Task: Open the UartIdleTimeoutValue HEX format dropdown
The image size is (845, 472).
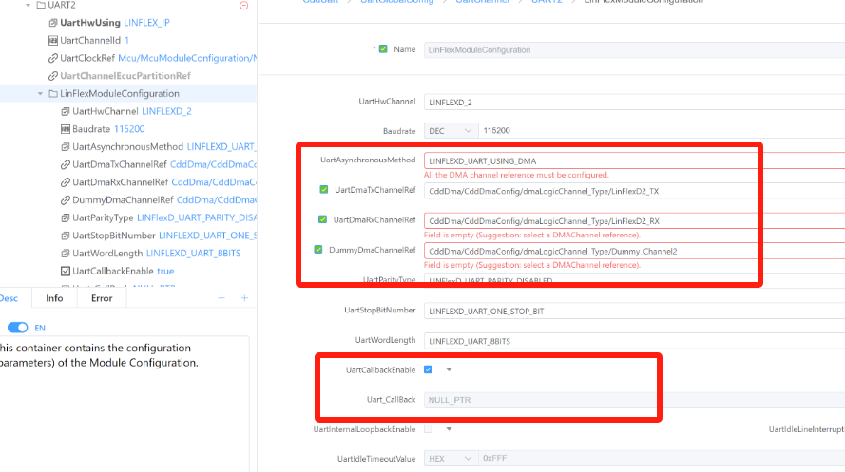Action: 450,459
